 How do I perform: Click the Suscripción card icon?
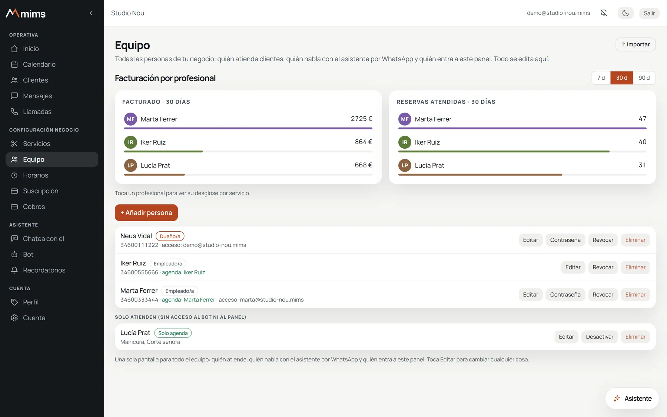click(14, 191)
